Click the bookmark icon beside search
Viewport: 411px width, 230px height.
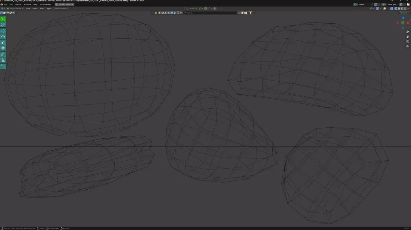242,13
